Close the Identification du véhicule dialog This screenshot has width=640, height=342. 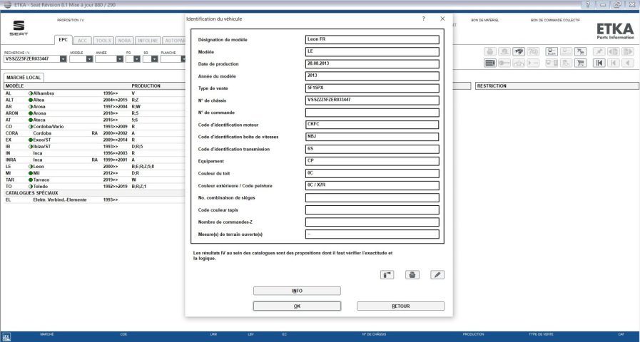442,19
